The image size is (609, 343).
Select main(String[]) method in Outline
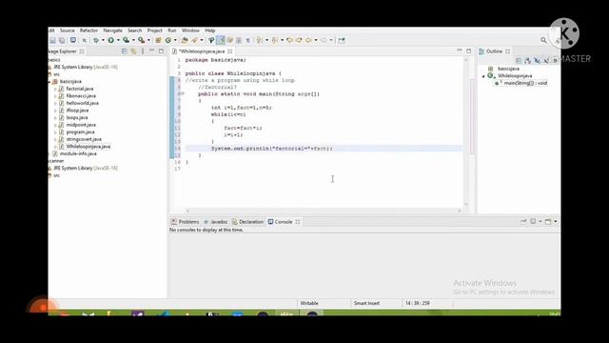(x=525, y=83)
